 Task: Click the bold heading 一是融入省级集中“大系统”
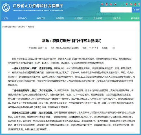[x=25, y=68]
